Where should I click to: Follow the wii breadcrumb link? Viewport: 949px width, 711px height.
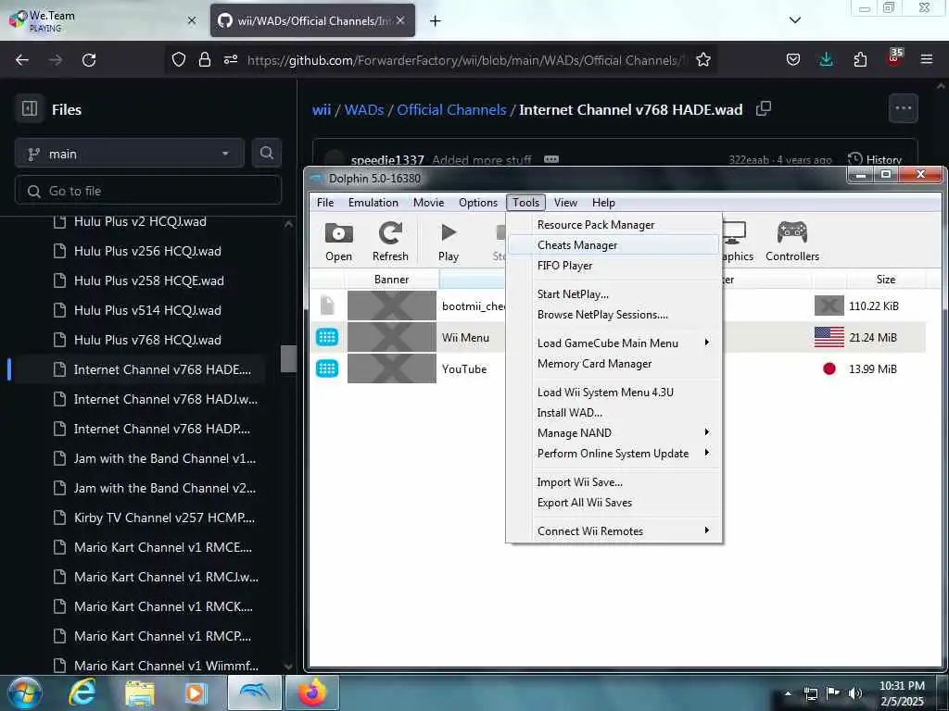322,109
